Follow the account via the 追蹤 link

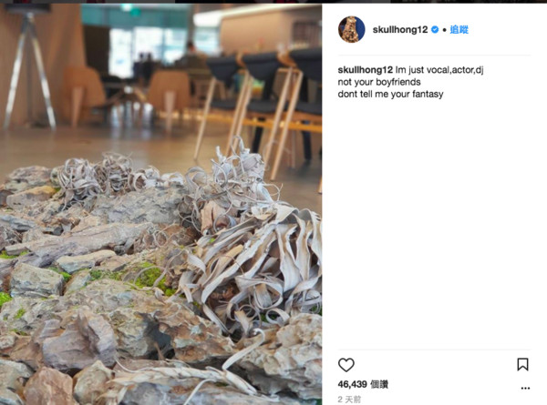click(x=459, y=30)
